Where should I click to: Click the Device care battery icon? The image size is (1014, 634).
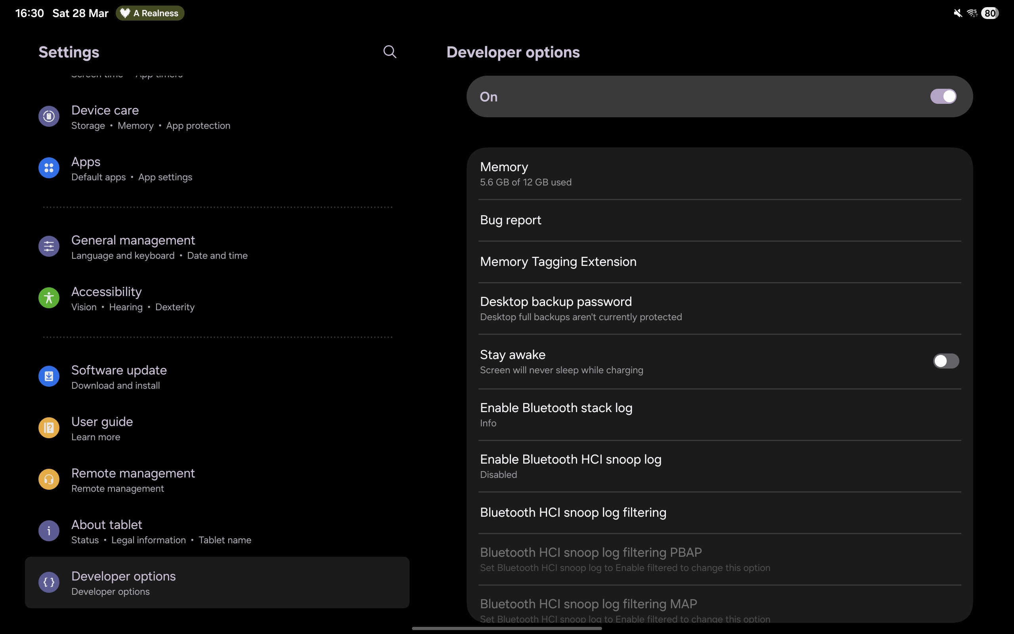49,116
